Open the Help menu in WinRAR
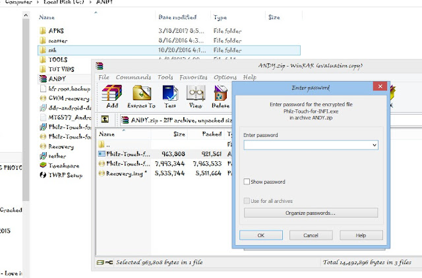The width and height of the screenshot is (422, 278). click(x=250, y=77)
